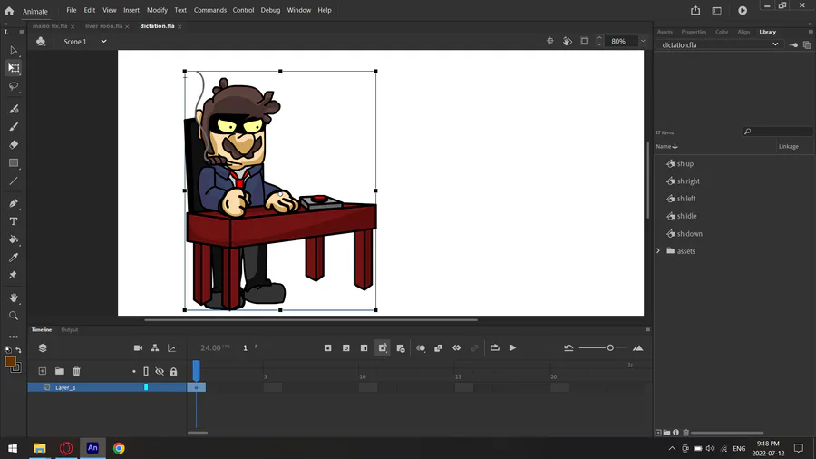Image resolution: width=816 pixels, height=459 pixels.
Task: Click the New Folder layer icon
Action: tap(60, 371)
